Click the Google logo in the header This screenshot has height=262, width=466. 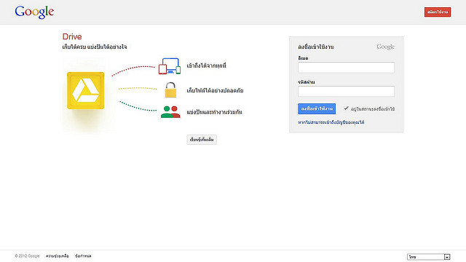click(34, 12)
